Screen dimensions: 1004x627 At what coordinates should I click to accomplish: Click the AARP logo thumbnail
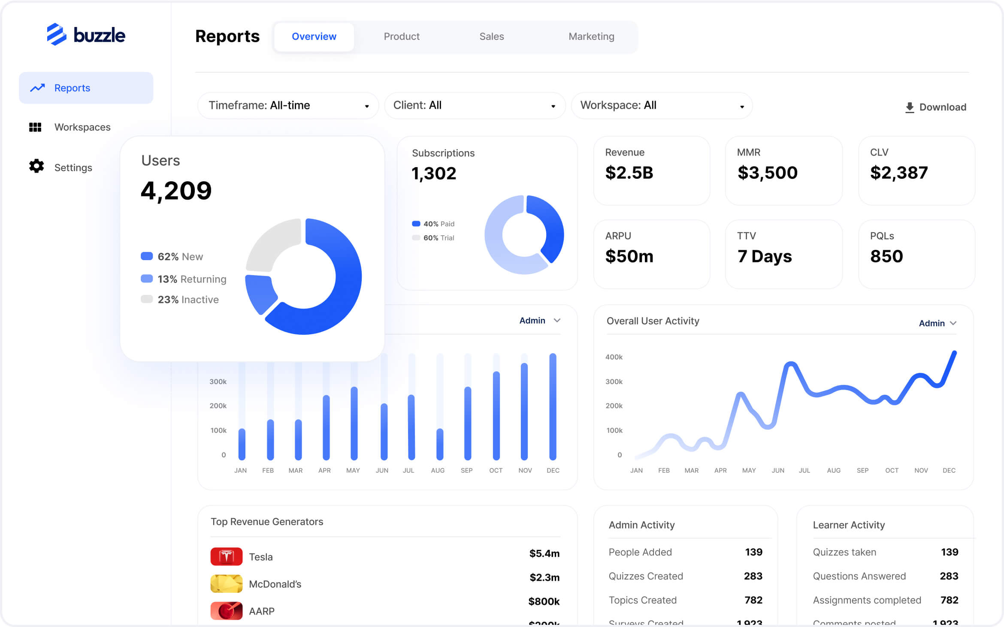(x=226, y=611)
